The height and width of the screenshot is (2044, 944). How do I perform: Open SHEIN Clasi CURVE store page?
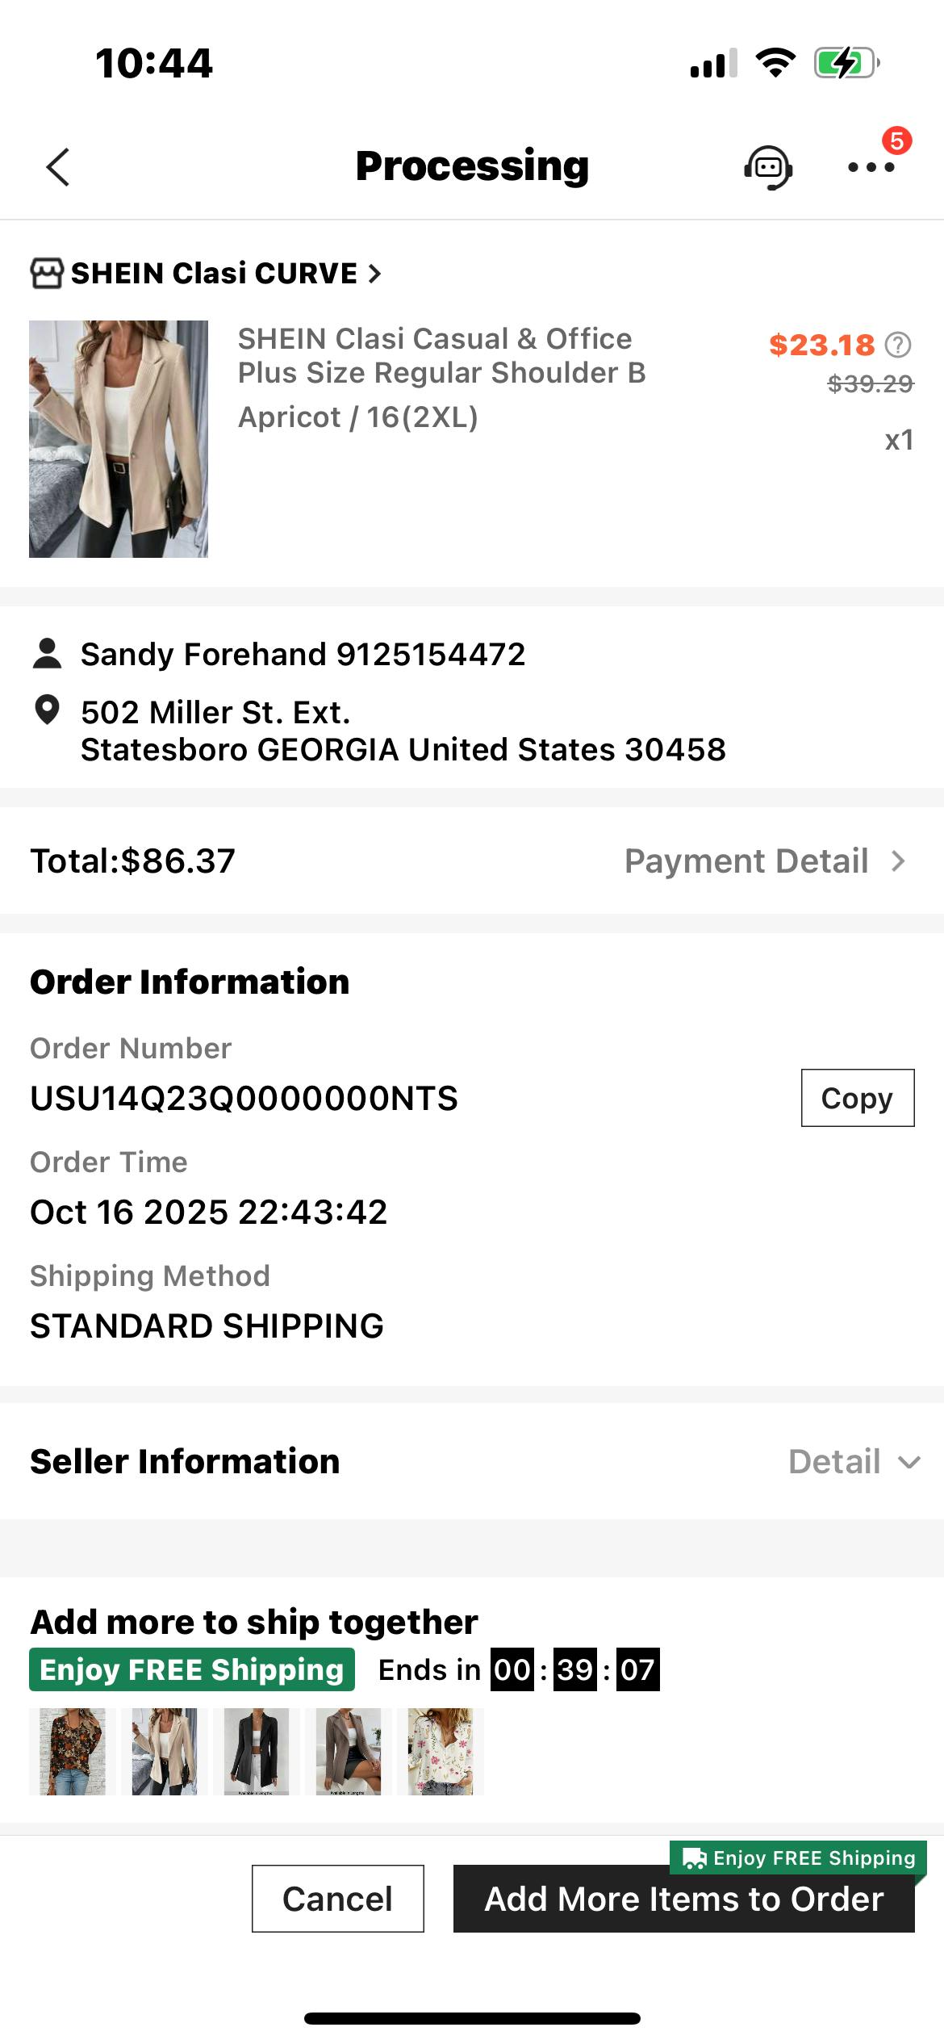(215, 274)
